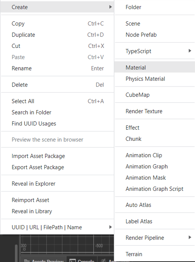Open the UUID | URL | FilePath | Name submenu

pyautogui.click(x=57, y=227)
